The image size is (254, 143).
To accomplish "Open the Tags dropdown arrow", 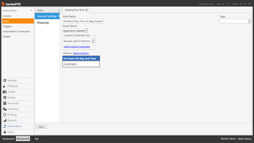I will [249, 21].
